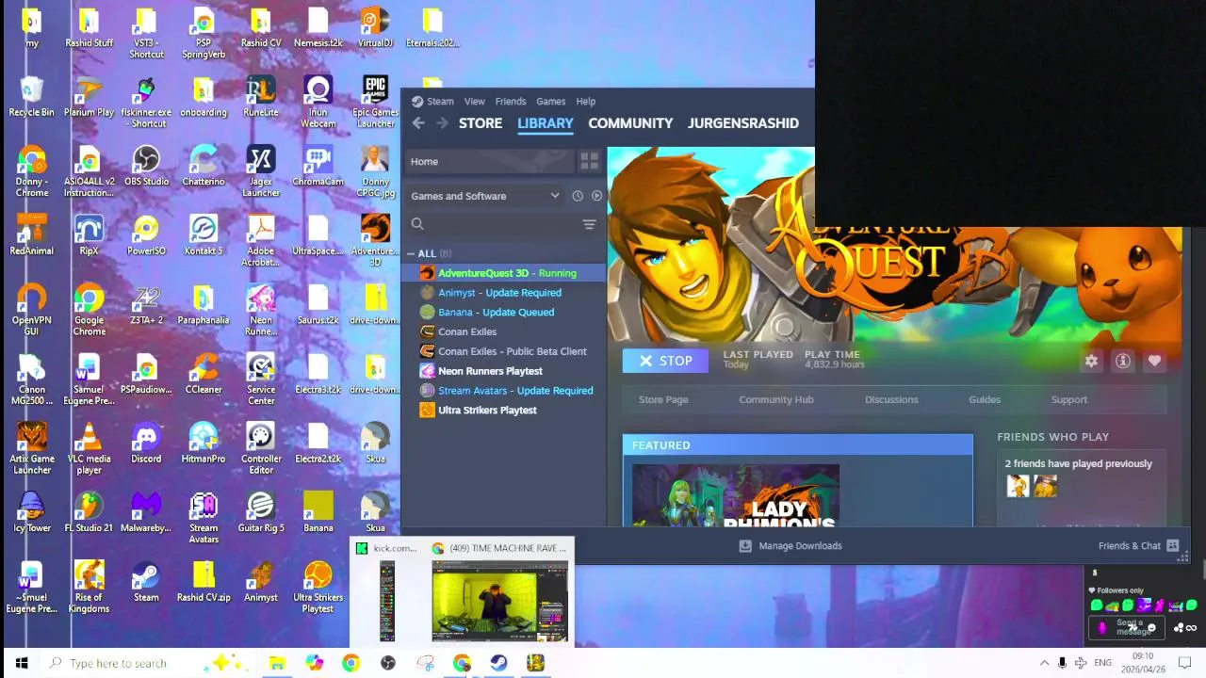The width and height of the screenshot is (1206, 678).
Task: Open the Games menu in Steam
Action: click(550, 102)
